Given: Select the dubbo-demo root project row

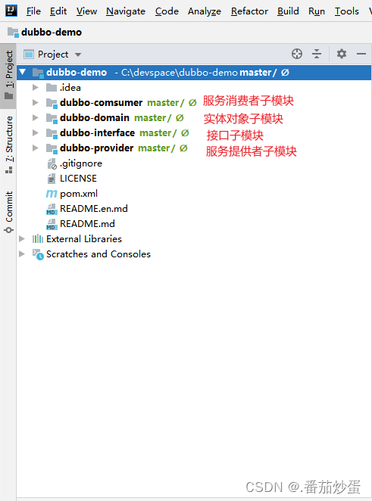Looking at the screenshot, I should (x=194, y=73).
